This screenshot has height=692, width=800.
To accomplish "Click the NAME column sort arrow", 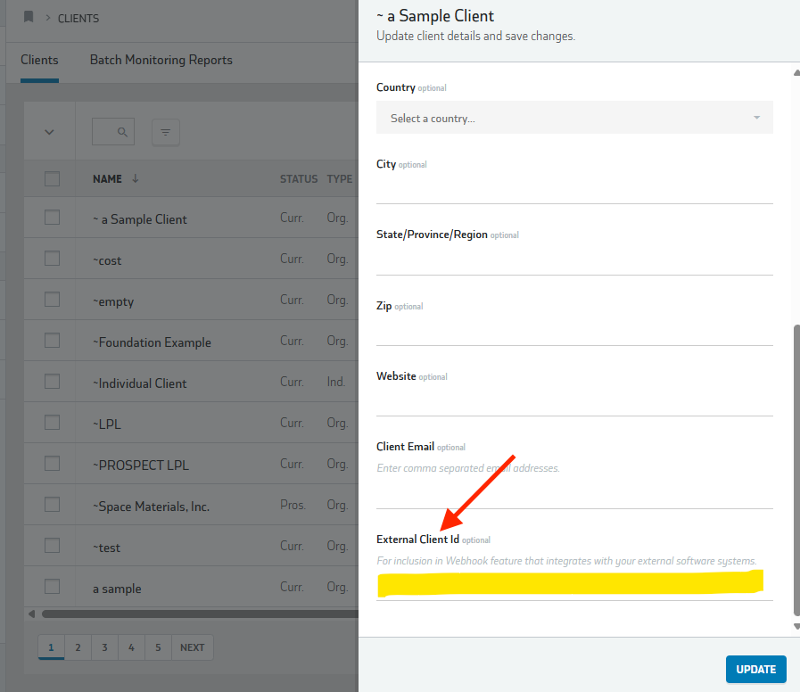I will tap(136, 178).
